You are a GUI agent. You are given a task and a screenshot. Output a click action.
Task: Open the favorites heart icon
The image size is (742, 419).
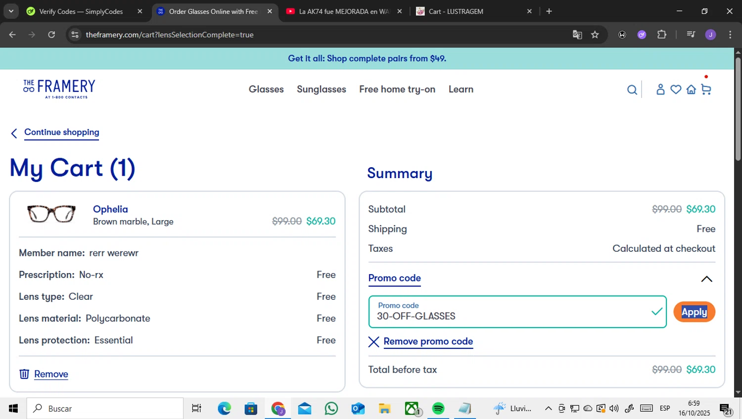point(676,89)
